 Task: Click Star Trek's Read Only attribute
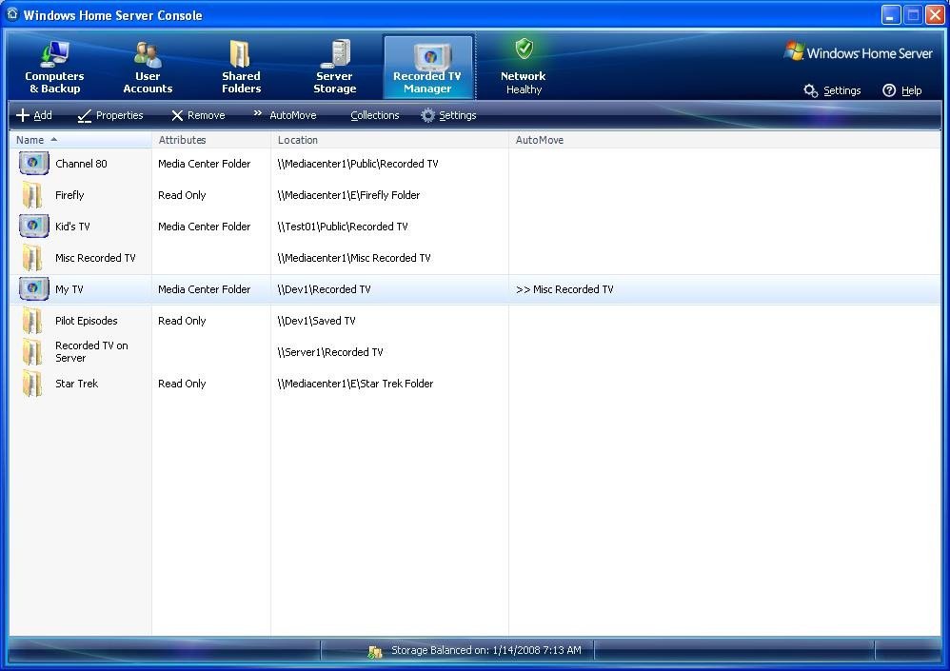[182, 384]
